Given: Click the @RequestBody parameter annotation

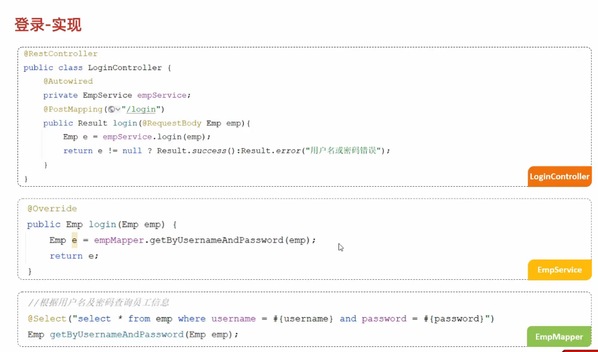Looking at the screenshot, I should click(x=172, y=123).
